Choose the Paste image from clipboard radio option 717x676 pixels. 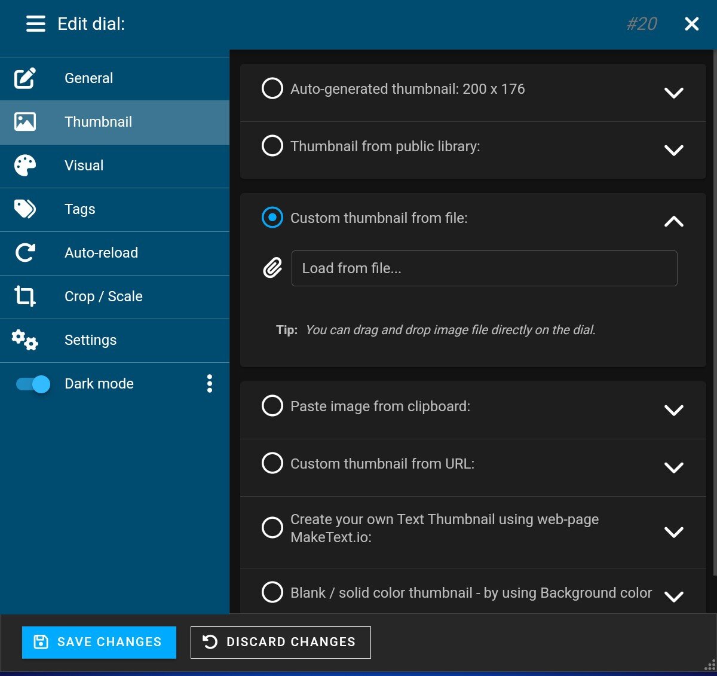tap(272, 406)
